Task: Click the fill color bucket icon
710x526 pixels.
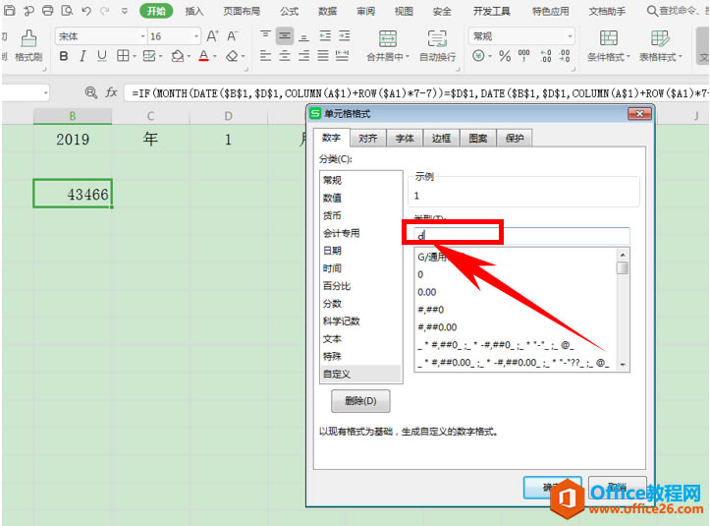Action: pyautogui.click(x=178, y=56)
